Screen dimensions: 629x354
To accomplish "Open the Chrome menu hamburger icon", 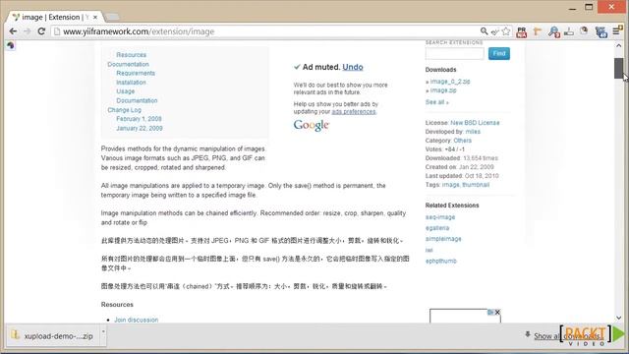I will click(x=617, y=30).
